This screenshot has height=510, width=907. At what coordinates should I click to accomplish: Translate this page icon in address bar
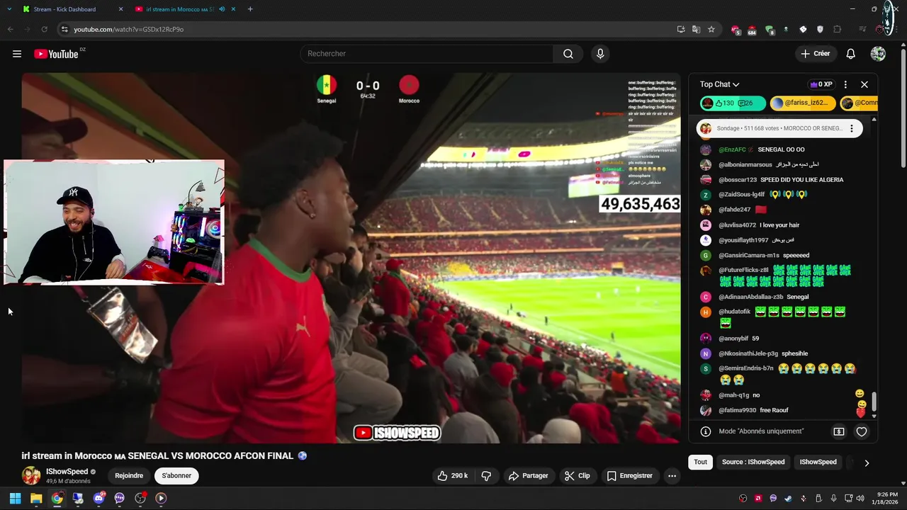tap(696, 29)
